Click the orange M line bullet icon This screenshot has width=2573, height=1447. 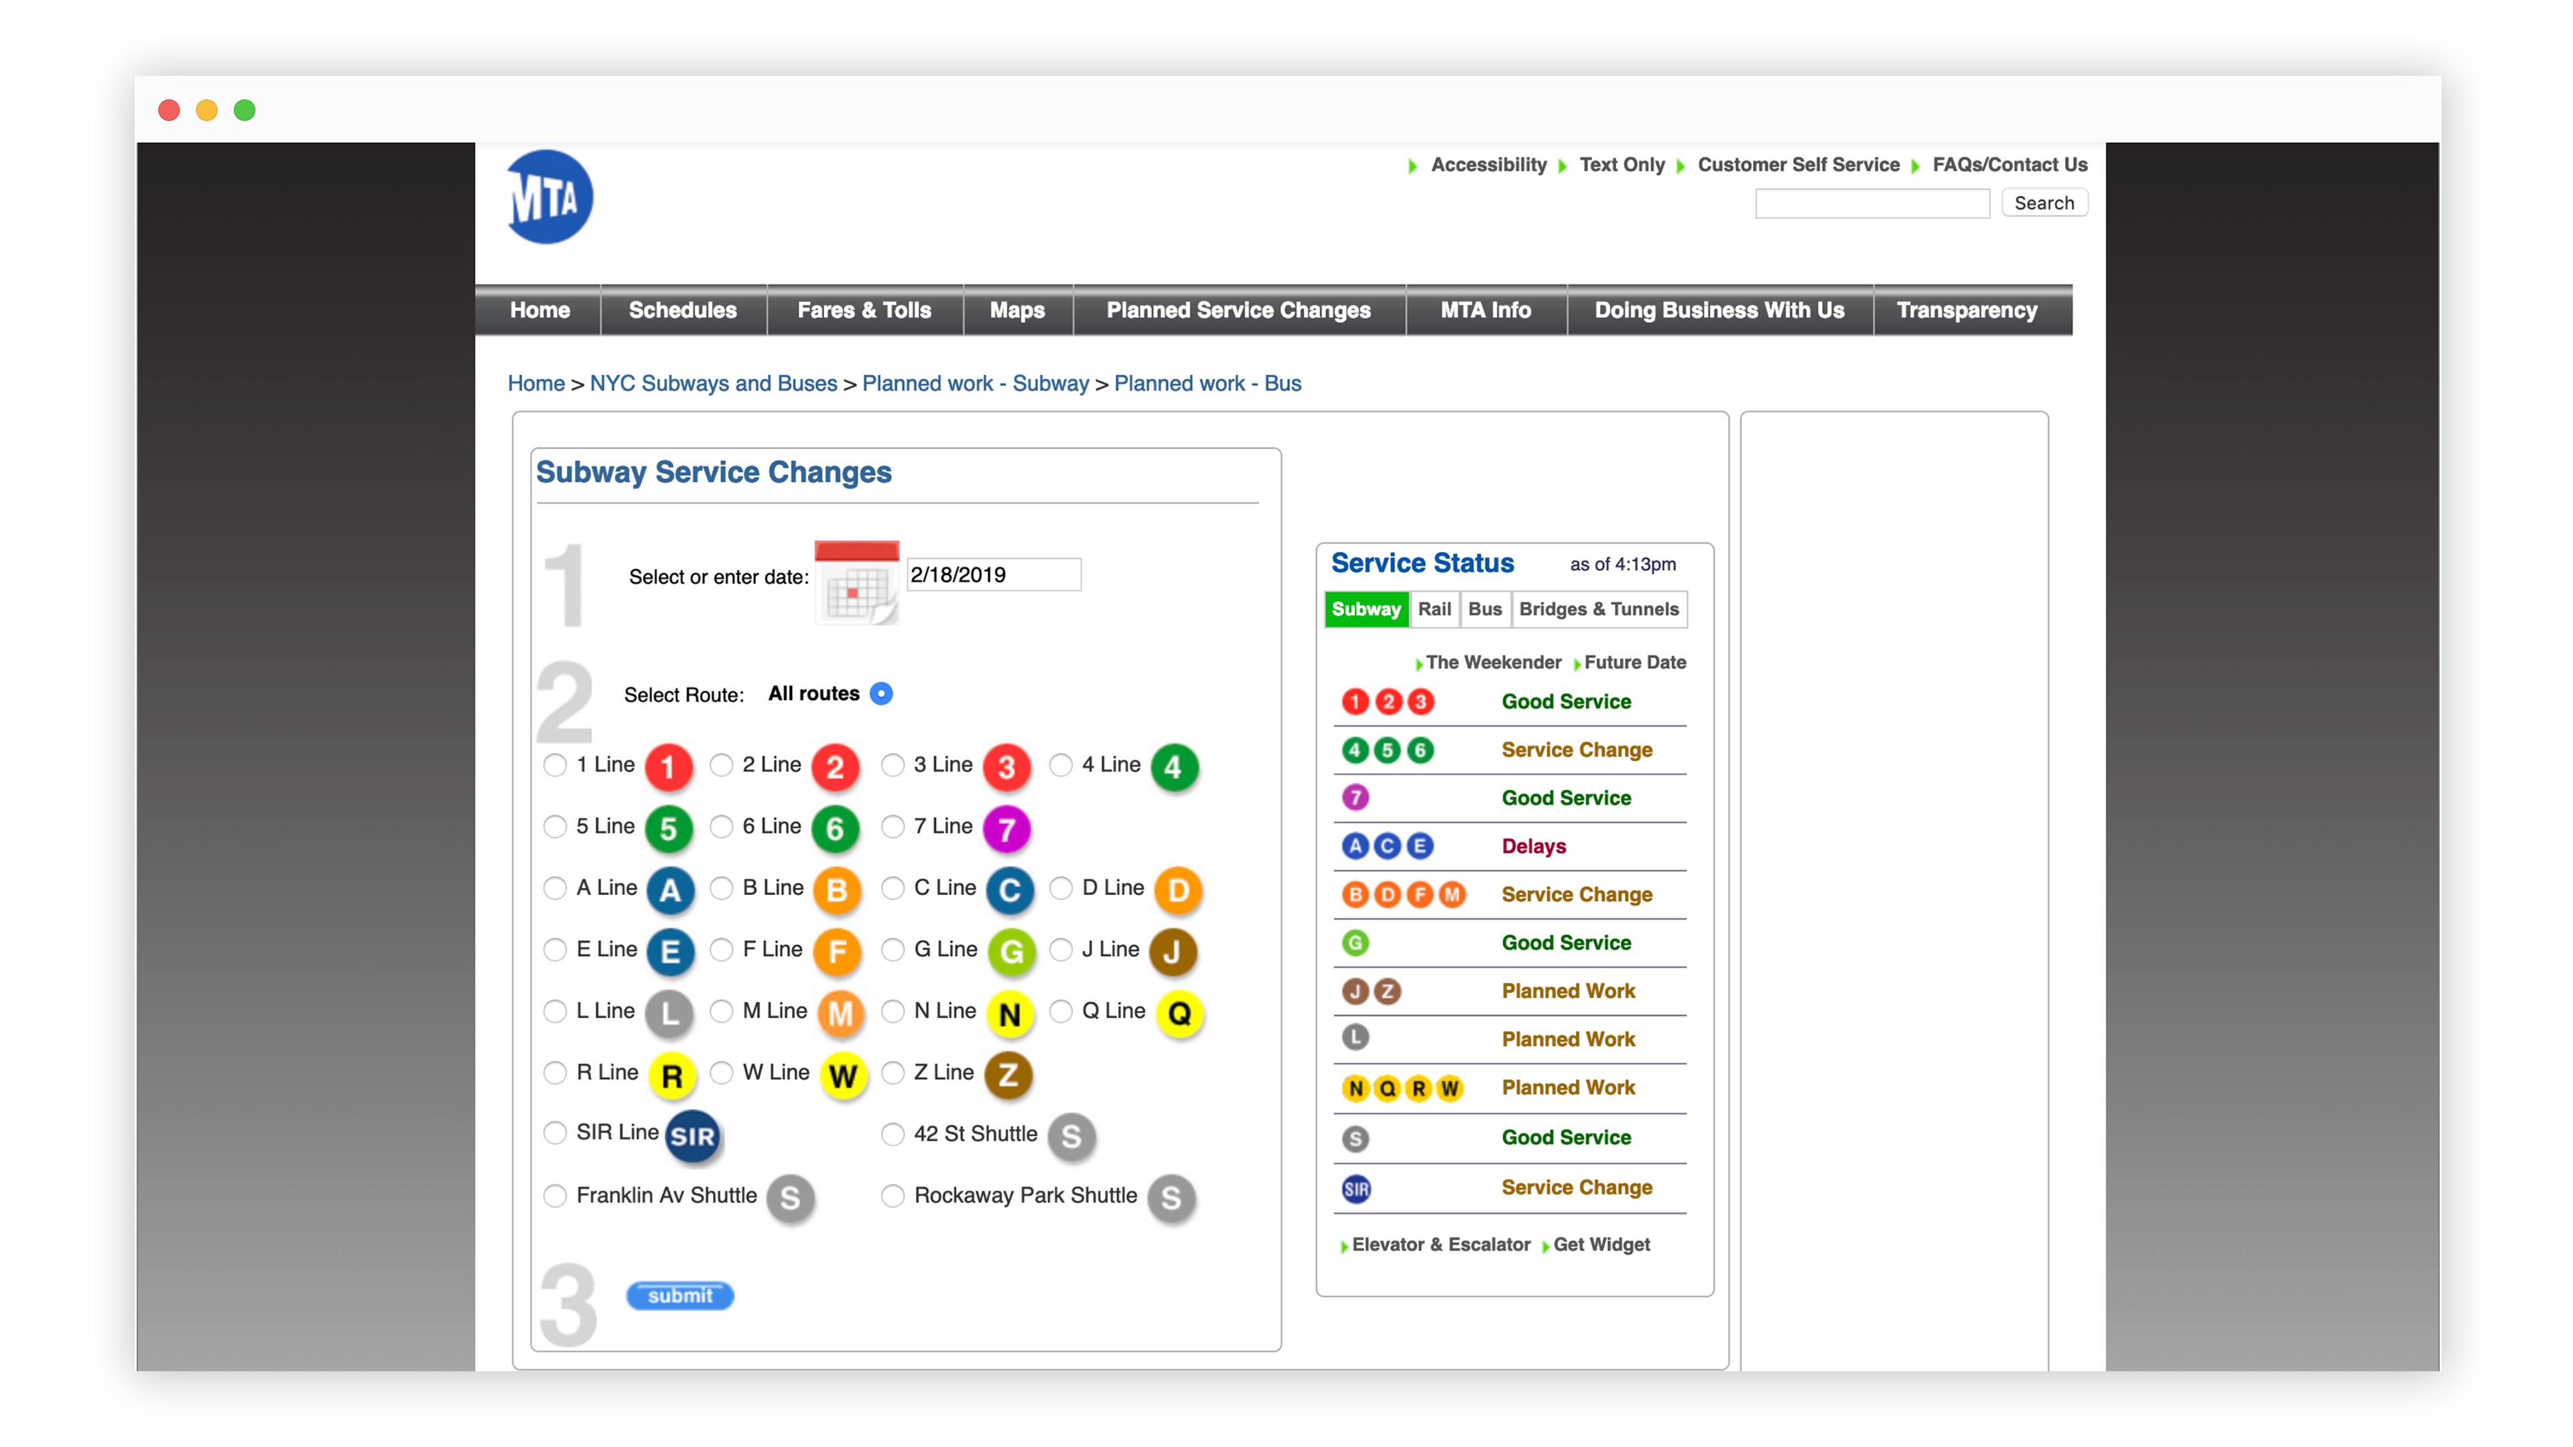click(x=841, y=1014)
